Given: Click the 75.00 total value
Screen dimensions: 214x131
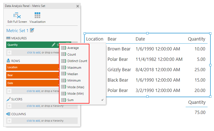Looking at the screenshot, I should 200,112.
